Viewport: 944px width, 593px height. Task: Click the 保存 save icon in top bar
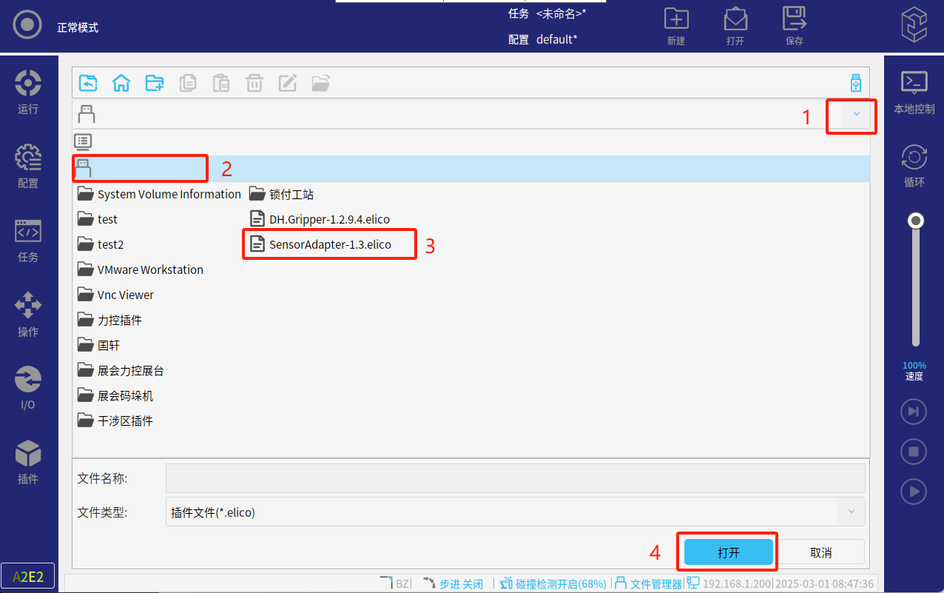click(x=794, y=25)
